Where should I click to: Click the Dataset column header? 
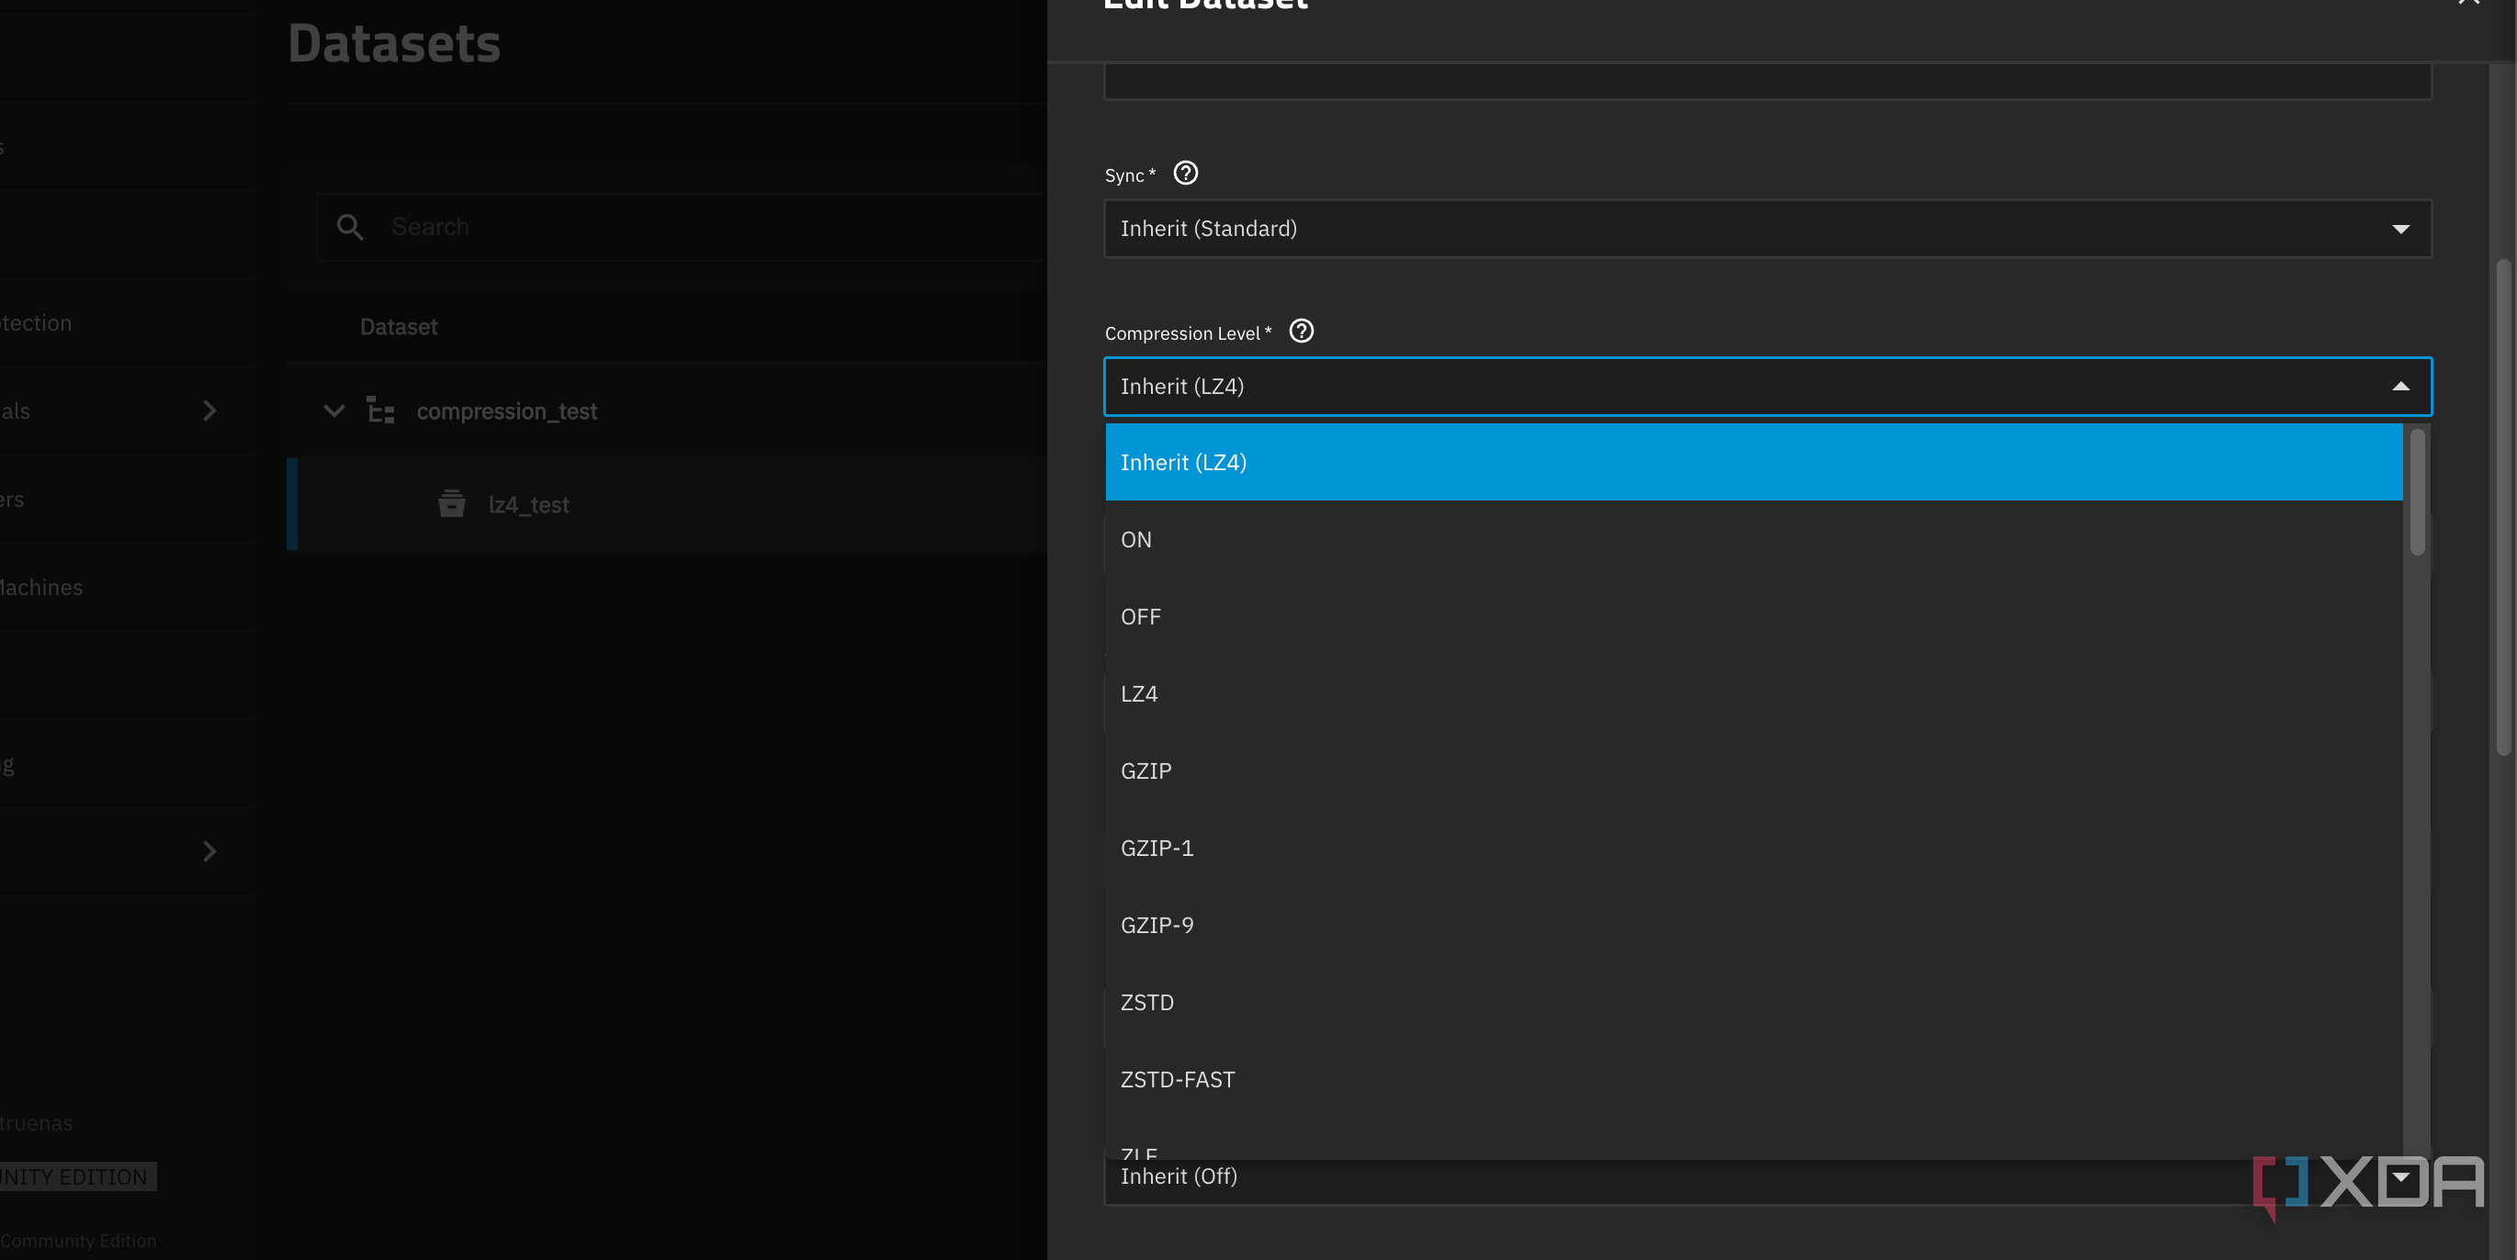[399, 327]
